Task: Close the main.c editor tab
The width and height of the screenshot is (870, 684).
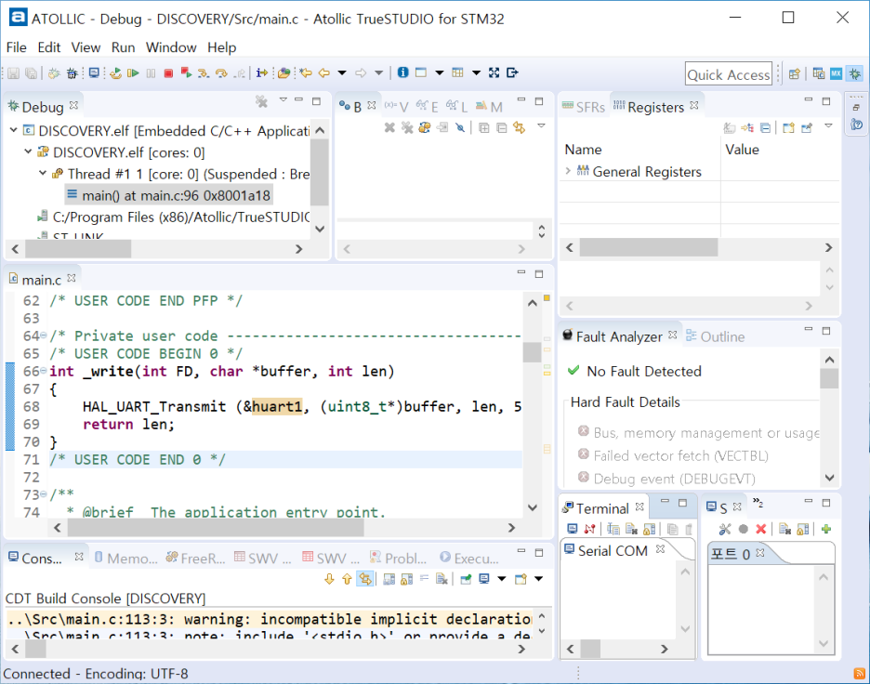Action: pyautogui.click(x=71, y=277)
